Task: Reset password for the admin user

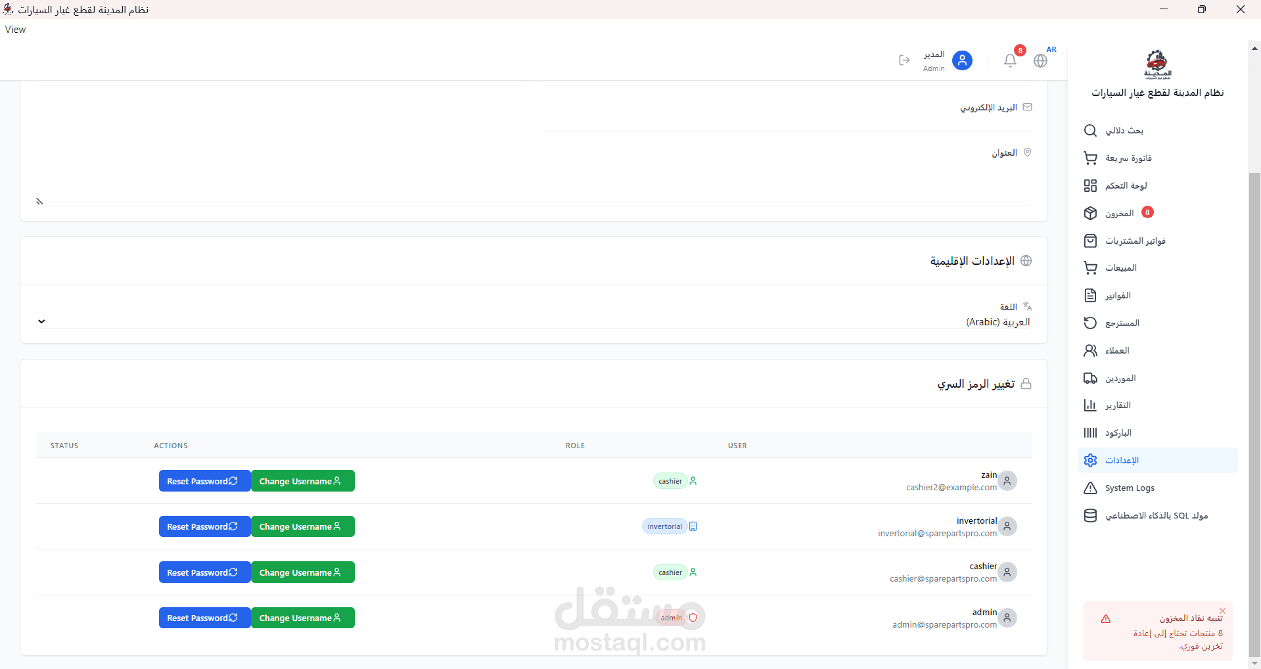Action: click(x=204, y=618)
